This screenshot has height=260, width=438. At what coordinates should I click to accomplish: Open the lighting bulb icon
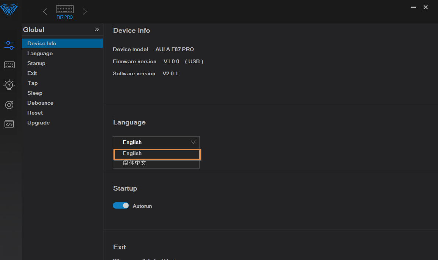(9, 84)
